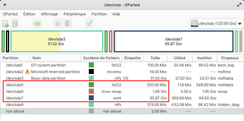Click the navy ext4 swatch for /dev/sda7
This screenshot has height=121, width=244.
click(x=91, y=98)
